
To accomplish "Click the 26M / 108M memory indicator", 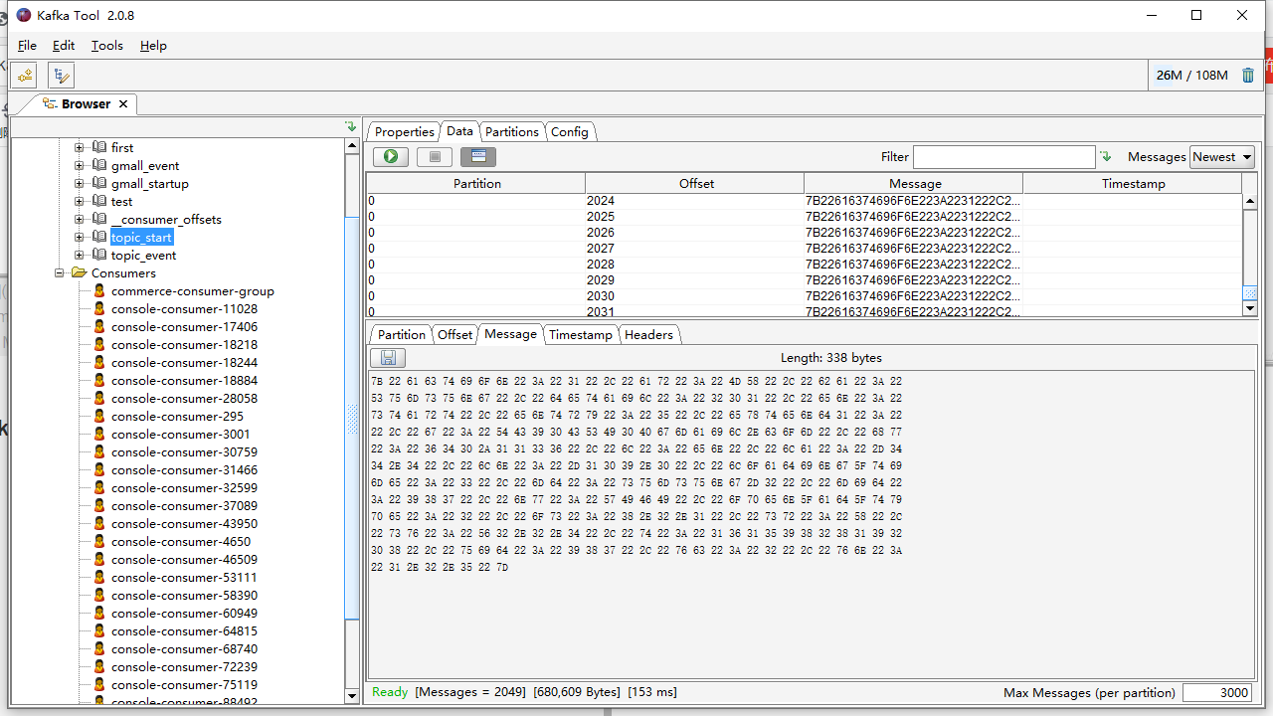I will pos(1191,76).
